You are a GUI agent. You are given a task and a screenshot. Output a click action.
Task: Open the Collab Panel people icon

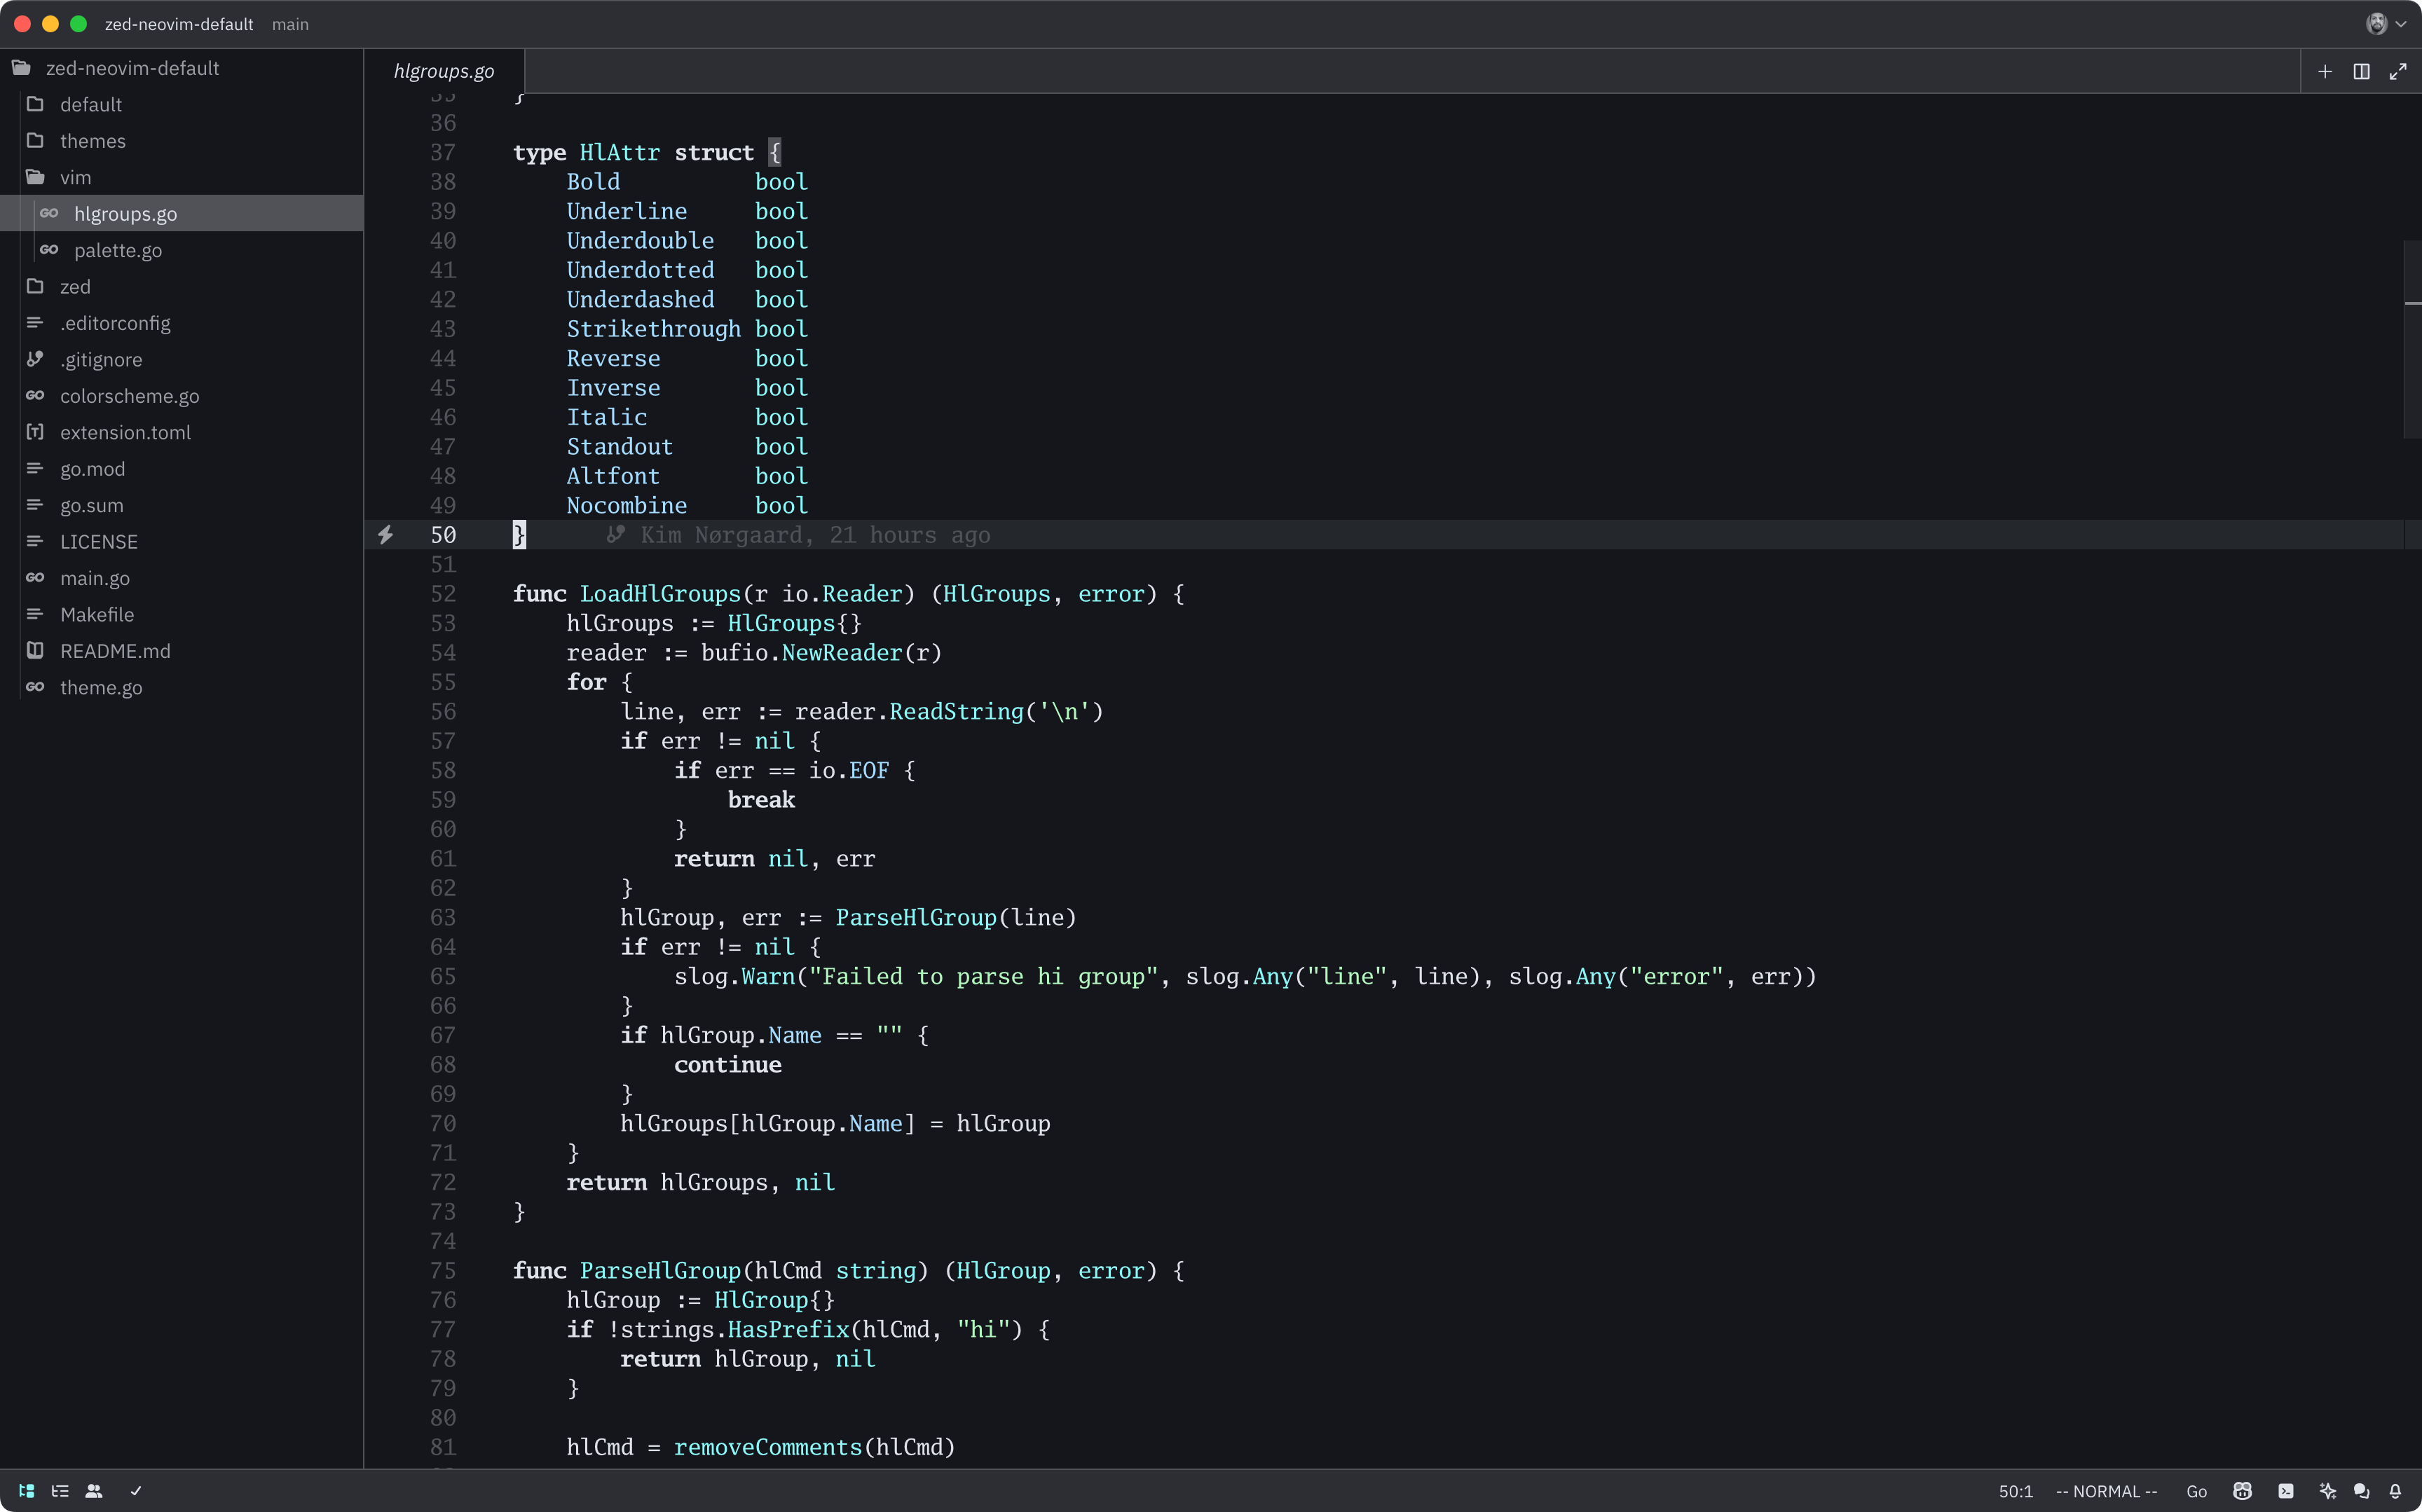[x=94, y=1491]
